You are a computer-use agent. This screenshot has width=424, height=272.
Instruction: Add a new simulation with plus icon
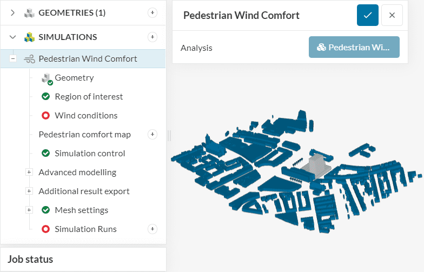tap(153, 37)
